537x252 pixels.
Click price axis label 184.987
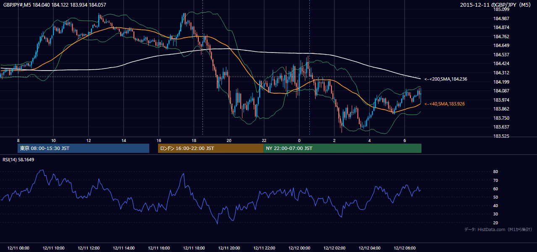(x=501, y=18)
